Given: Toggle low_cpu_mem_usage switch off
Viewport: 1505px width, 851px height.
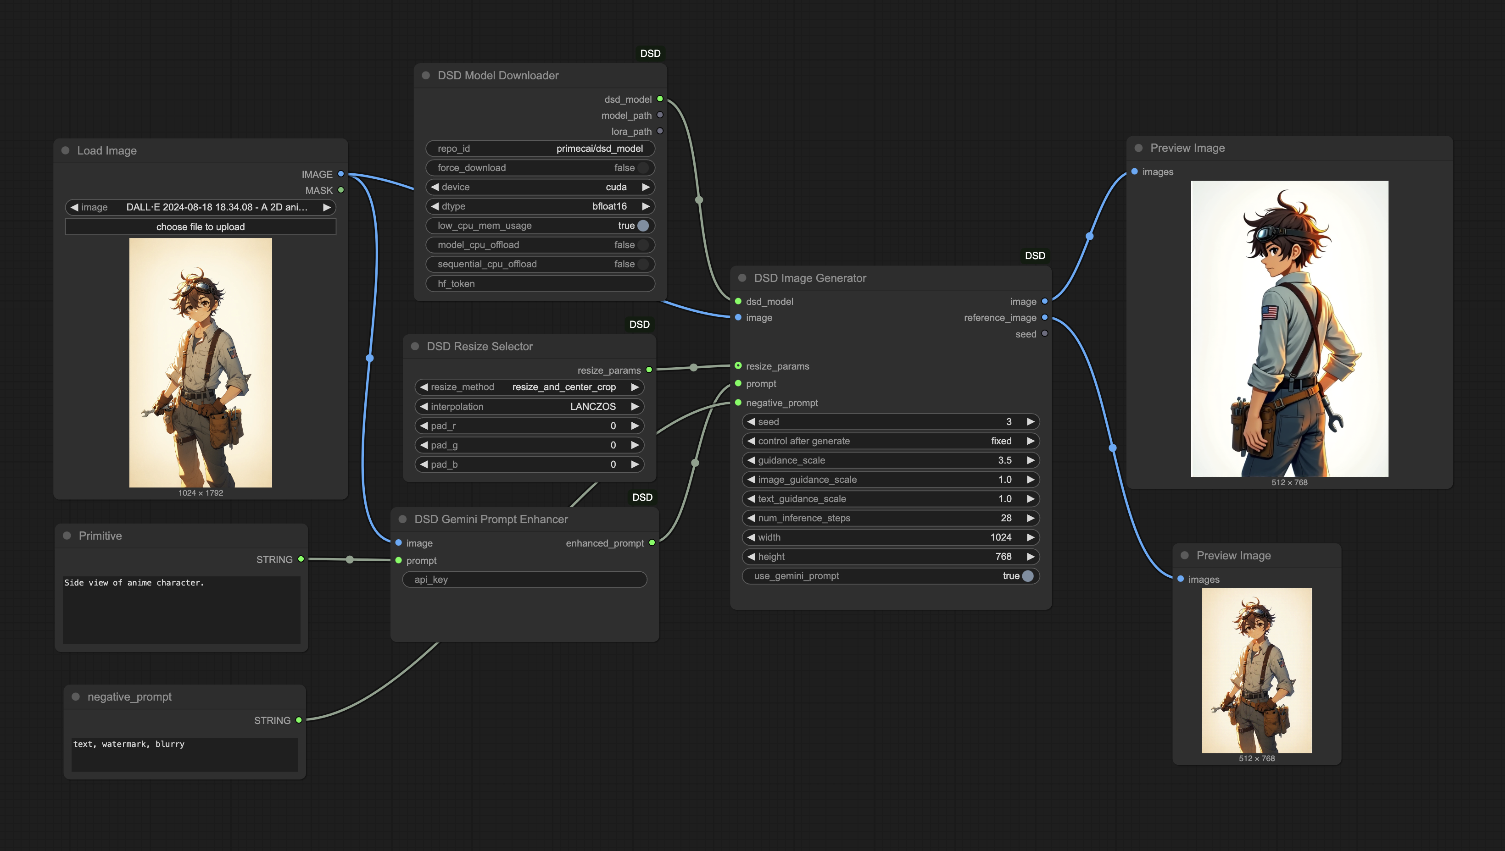Looking at the screenshot, I should [x=643, y=226].
